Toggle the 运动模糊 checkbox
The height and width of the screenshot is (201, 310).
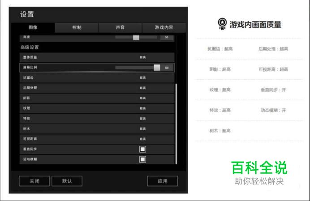[x=142, y=159]
